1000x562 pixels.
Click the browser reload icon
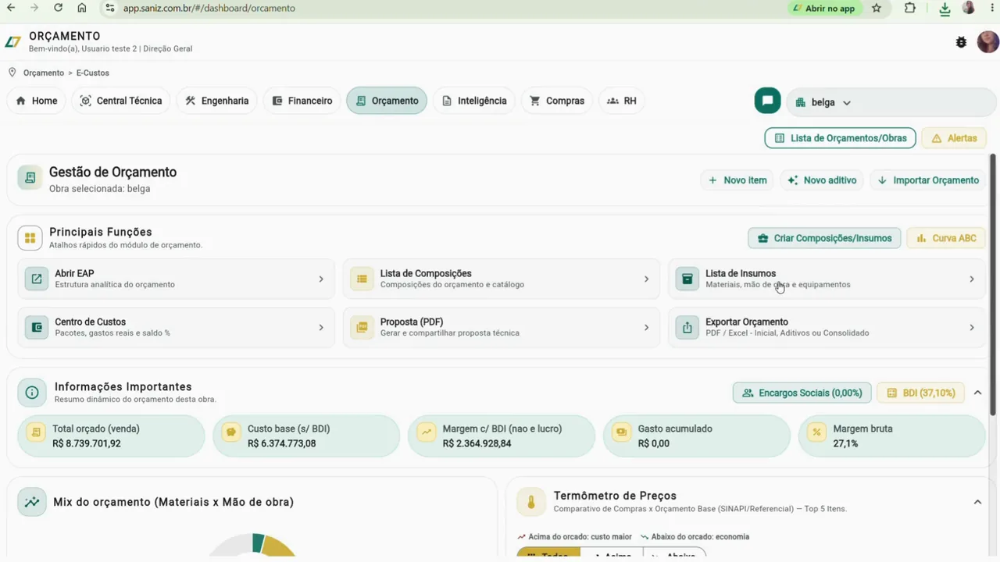coord(58,8)
